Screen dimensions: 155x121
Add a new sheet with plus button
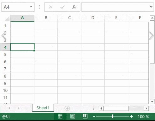[67, 108]
